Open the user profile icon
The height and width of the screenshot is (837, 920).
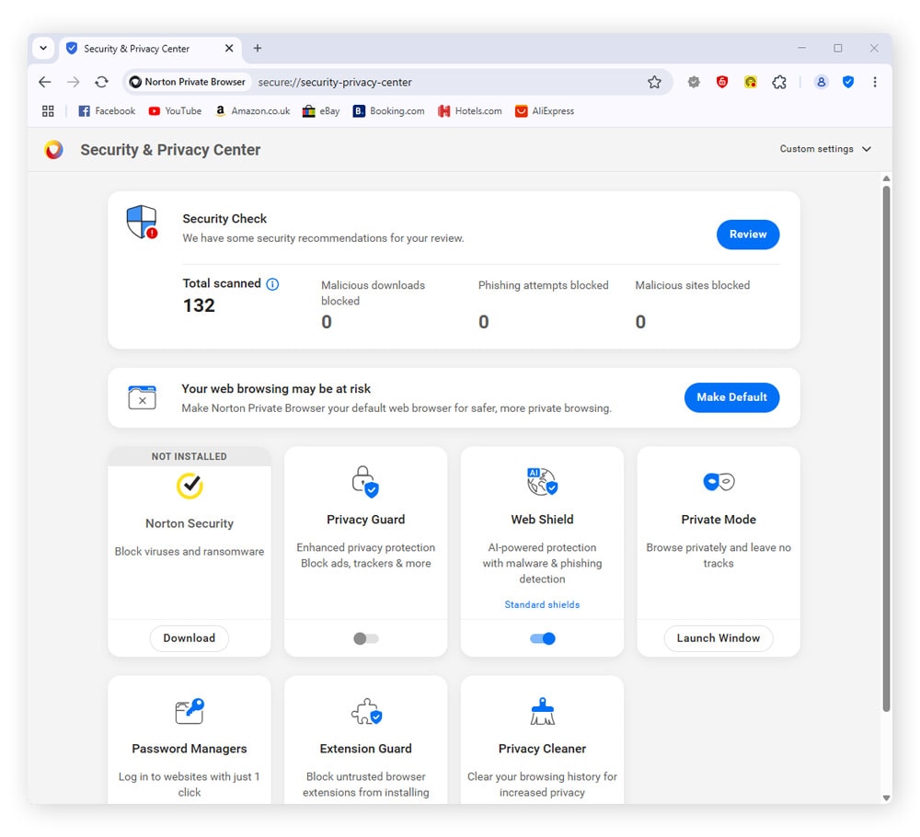(x=821, y=82)
